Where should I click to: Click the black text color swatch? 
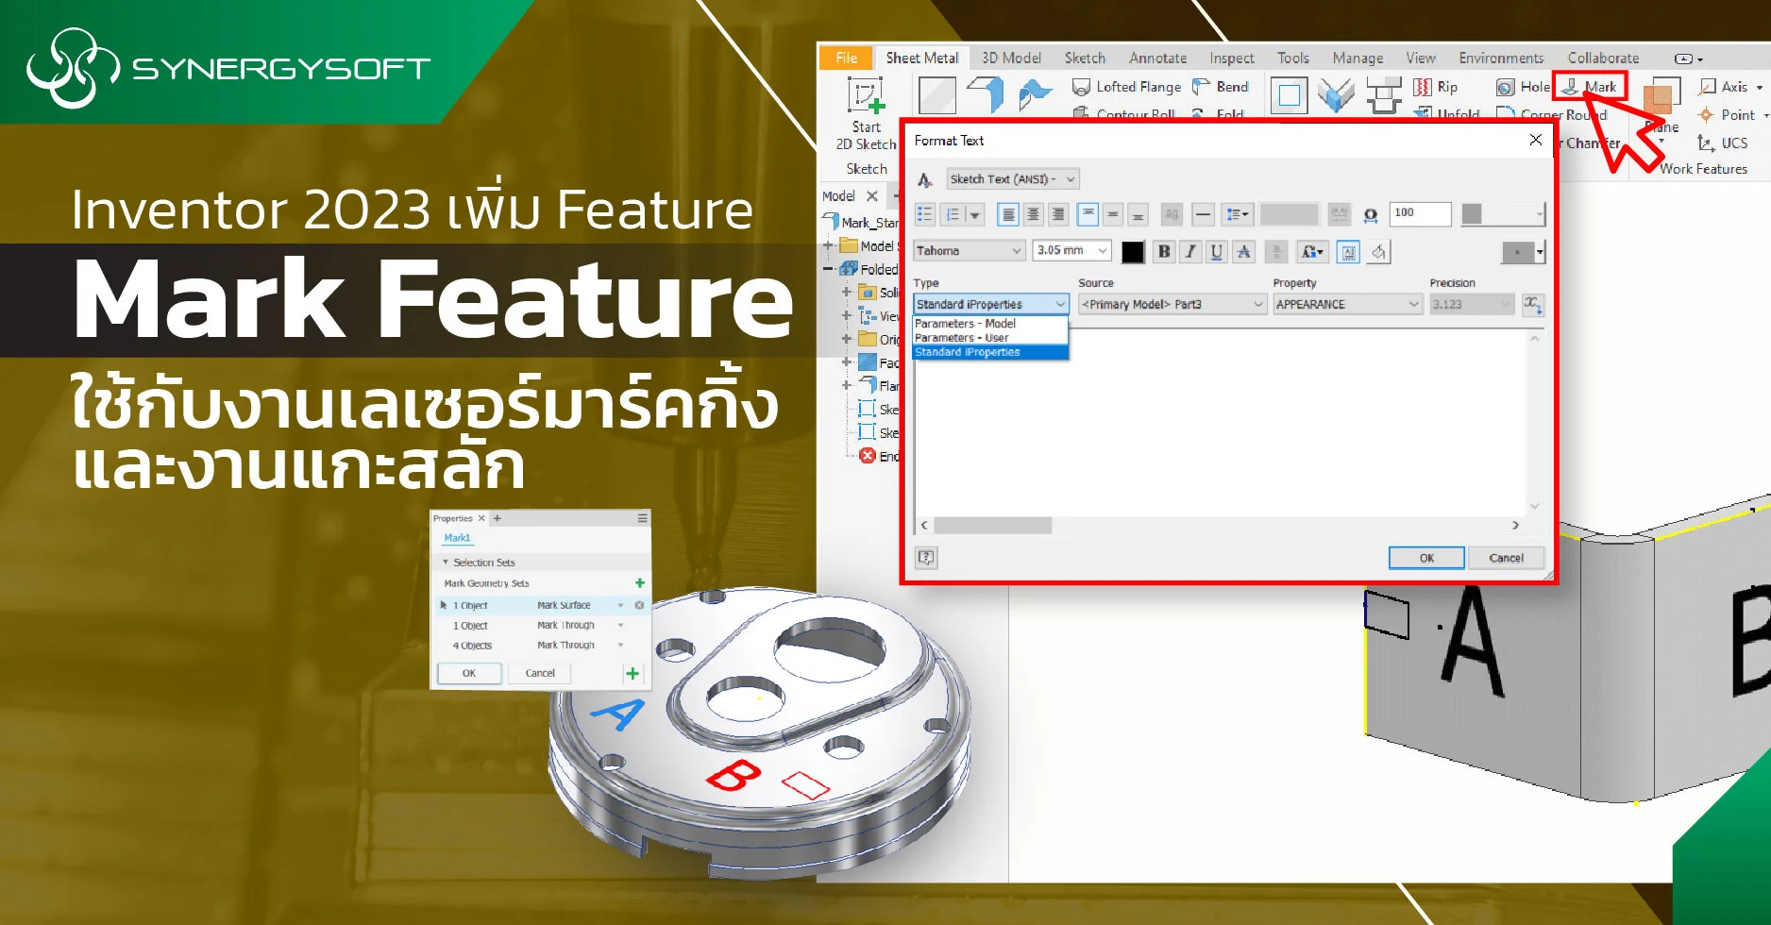click(1133, 252)
